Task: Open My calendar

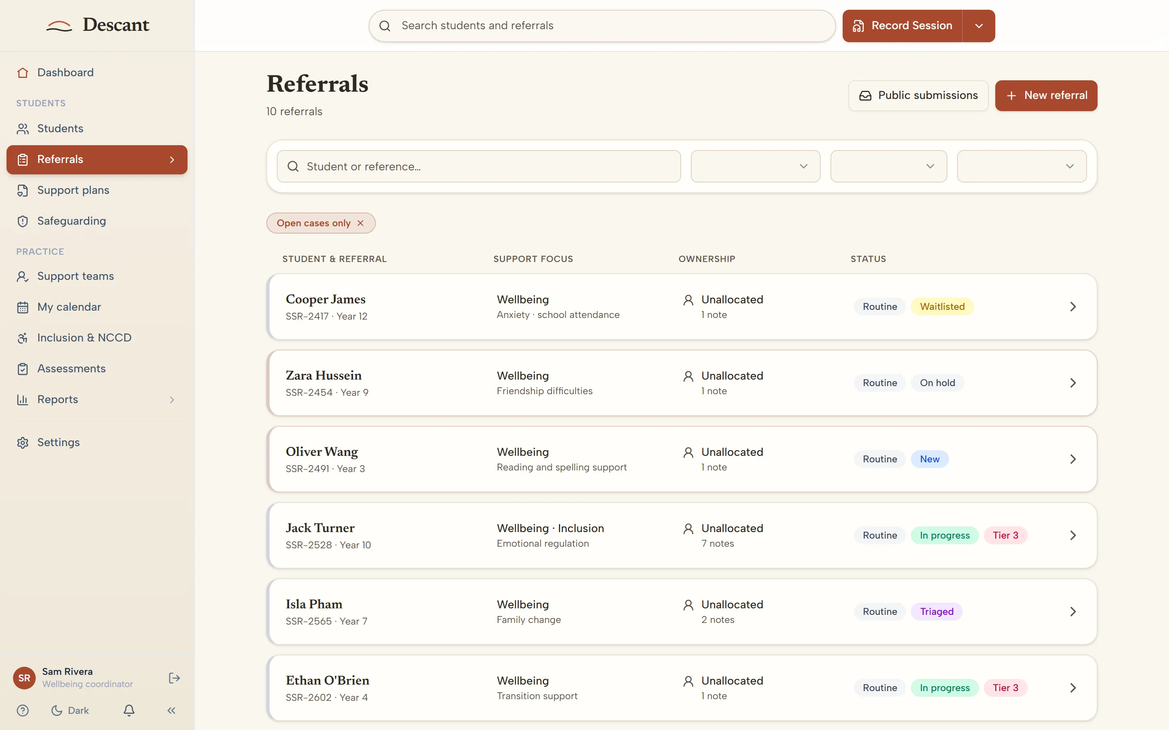Action: [x=97, y=307]
